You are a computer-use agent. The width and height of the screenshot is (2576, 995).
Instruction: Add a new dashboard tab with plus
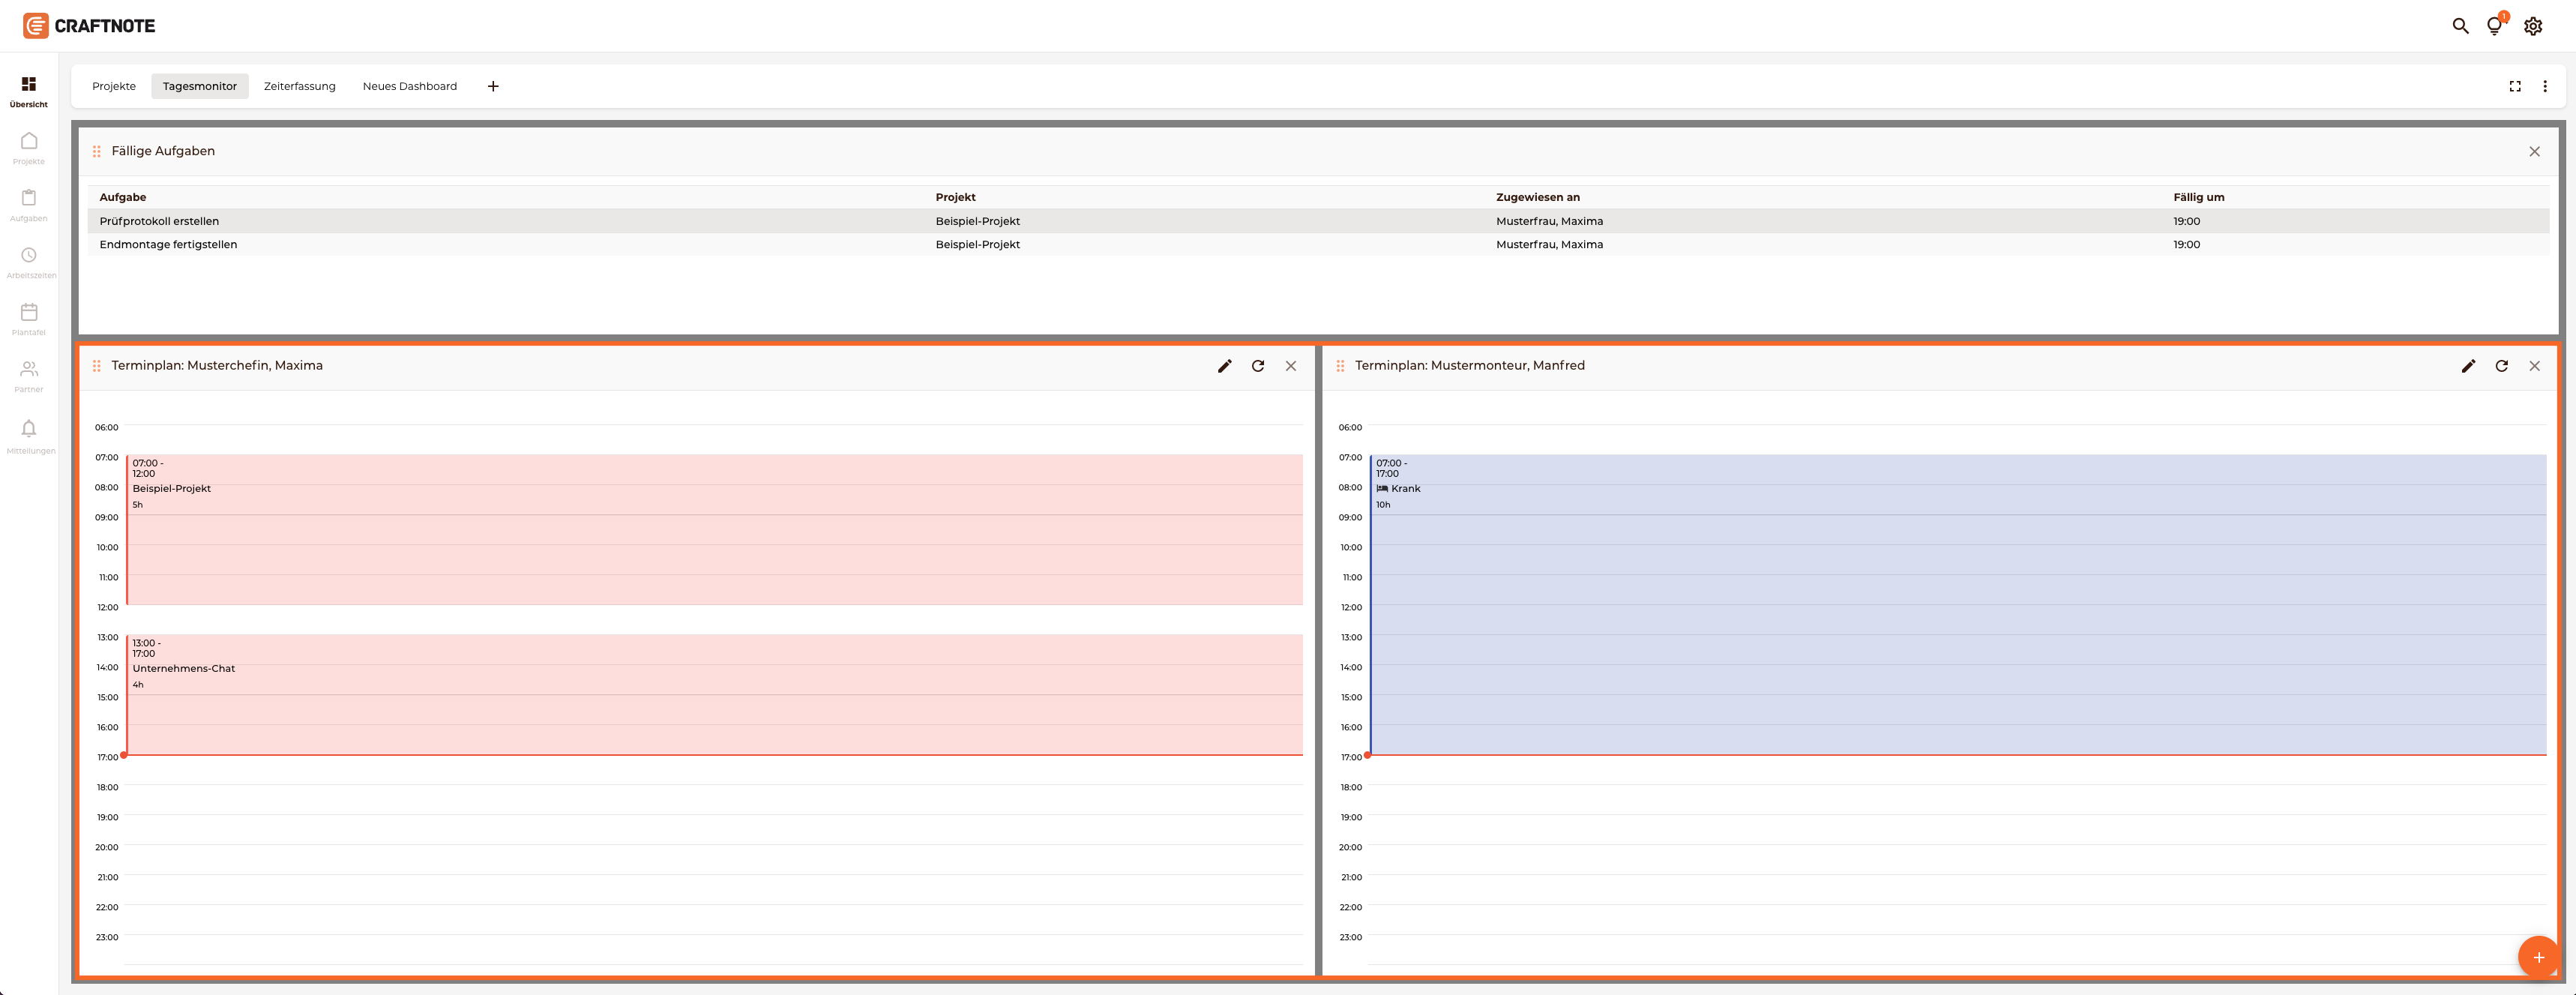493,86
